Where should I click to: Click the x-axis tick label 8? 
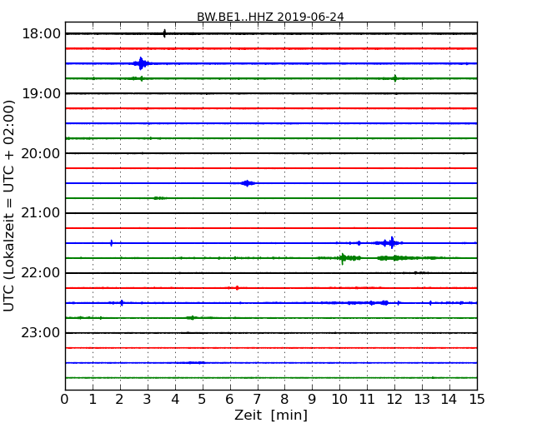pyautogui.click(x=284, y=400)
